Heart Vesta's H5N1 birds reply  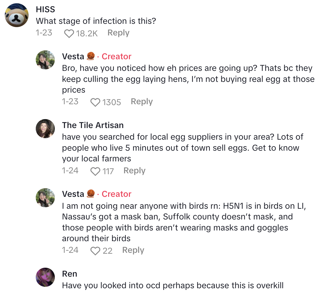pyautogui.click(x=95, y=251)
